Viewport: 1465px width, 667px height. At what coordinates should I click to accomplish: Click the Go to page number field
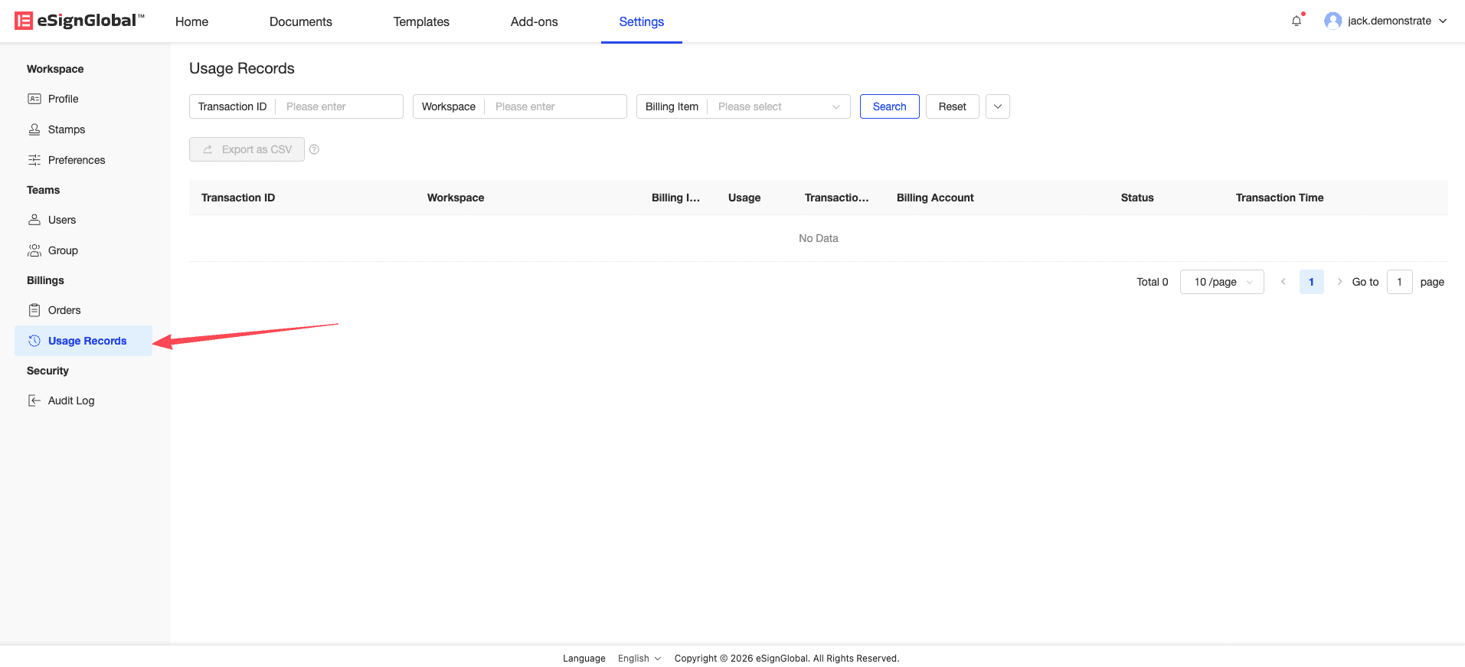tap(1399, 282)
